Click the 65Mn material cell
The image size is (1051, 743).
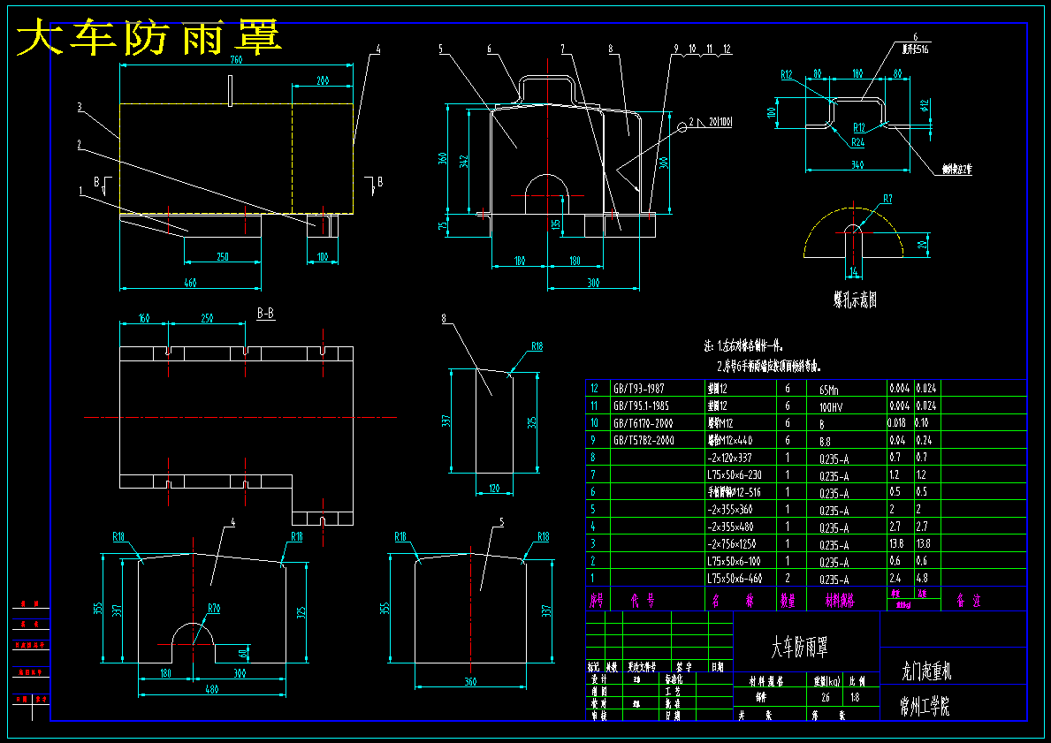[829, 390]
